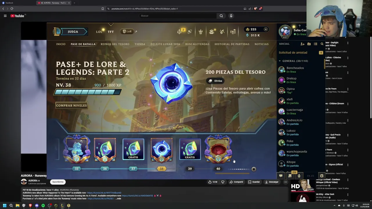This screenshot has height=209, width=372.
Task: Reload the browser page
Action: (12, 9)
